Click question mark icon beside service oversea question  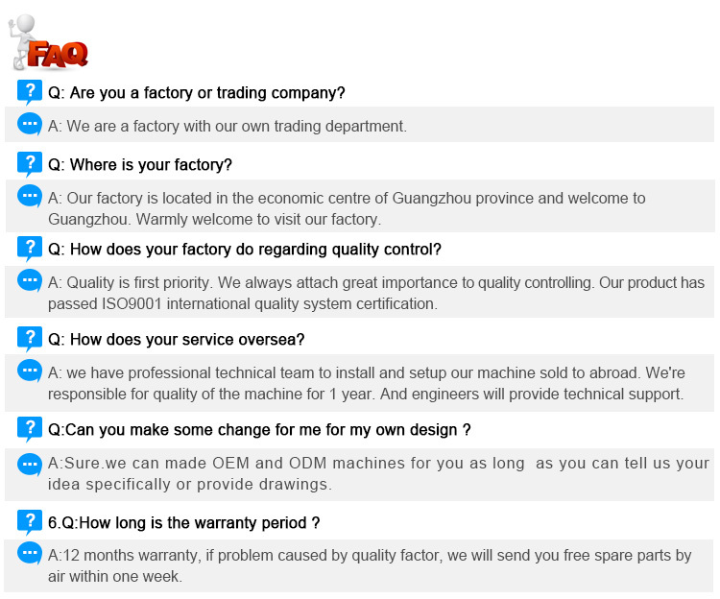(x=30, y=338)
